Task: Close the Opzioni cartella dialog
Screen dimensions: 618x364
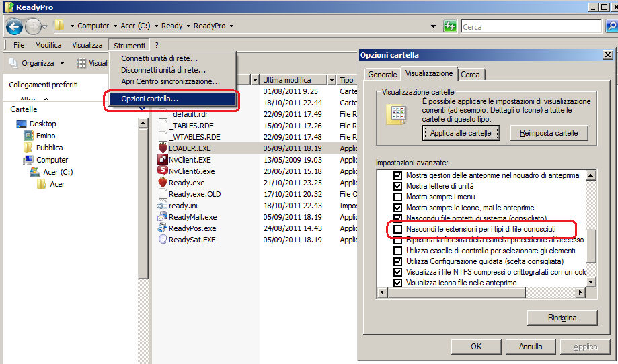Action: tap(608, 55)
